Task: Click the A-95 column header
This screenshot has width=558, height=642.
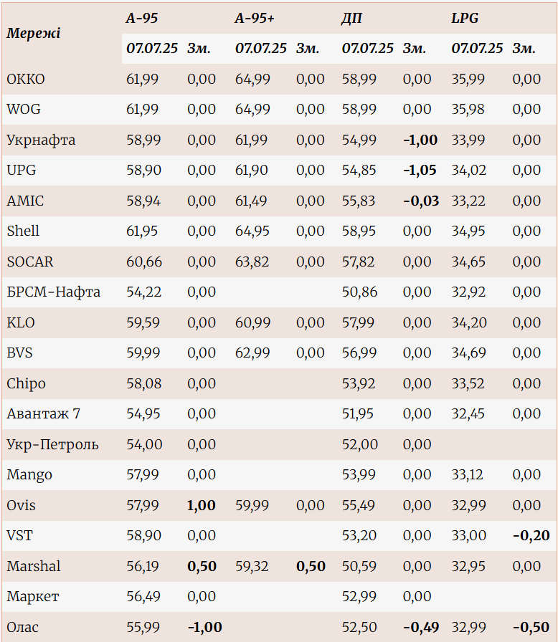Action: pos(142,19)
